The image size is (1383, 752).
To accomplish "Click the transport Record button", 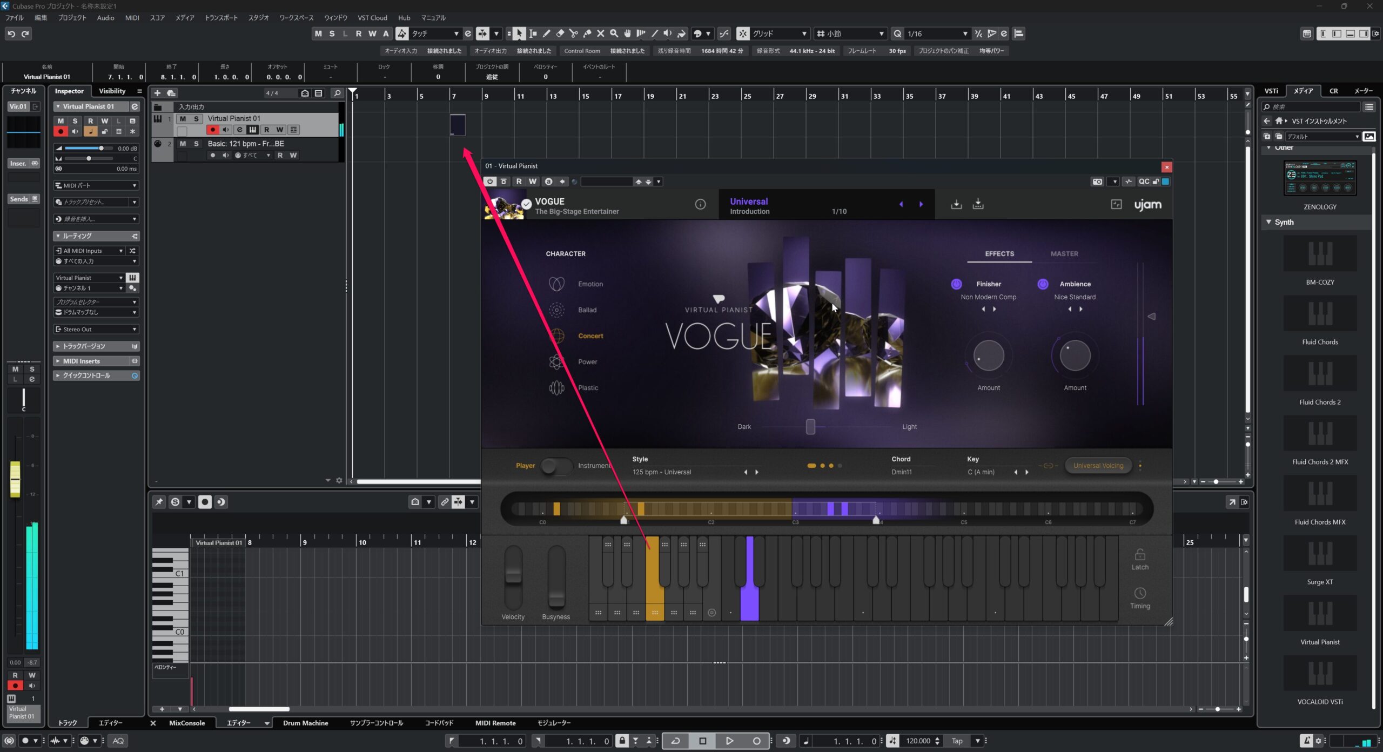I will (x=756, y=741).
